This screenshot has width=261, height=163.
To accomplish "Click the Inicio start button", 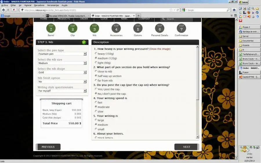I will (x=244, y=2).
